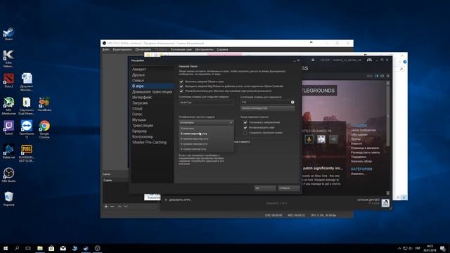This screenshot has width=450, height=253.
Task: Open the Windows taskbar search
Action: (17, 248)
